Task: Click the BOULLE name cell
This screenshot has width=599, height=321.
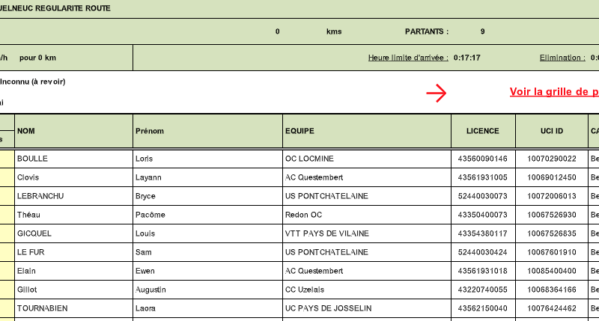Action: (32, 159)
